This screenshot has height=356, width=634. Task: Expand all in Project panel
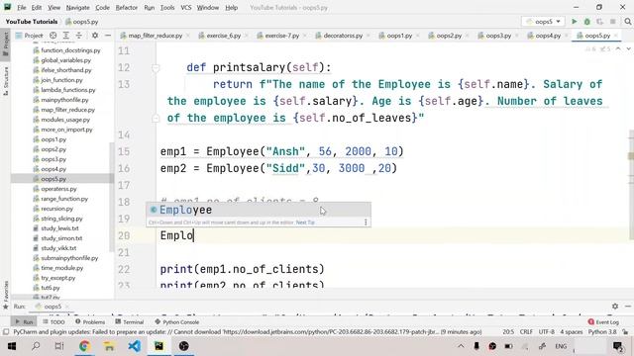[x=66, y=36]
